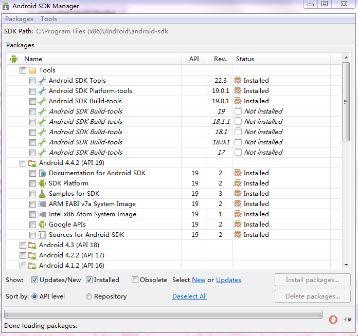Click the green android icon beside SDK Platform
The height and width of the screenshot is (336, 358).
(x=42, y=183)
